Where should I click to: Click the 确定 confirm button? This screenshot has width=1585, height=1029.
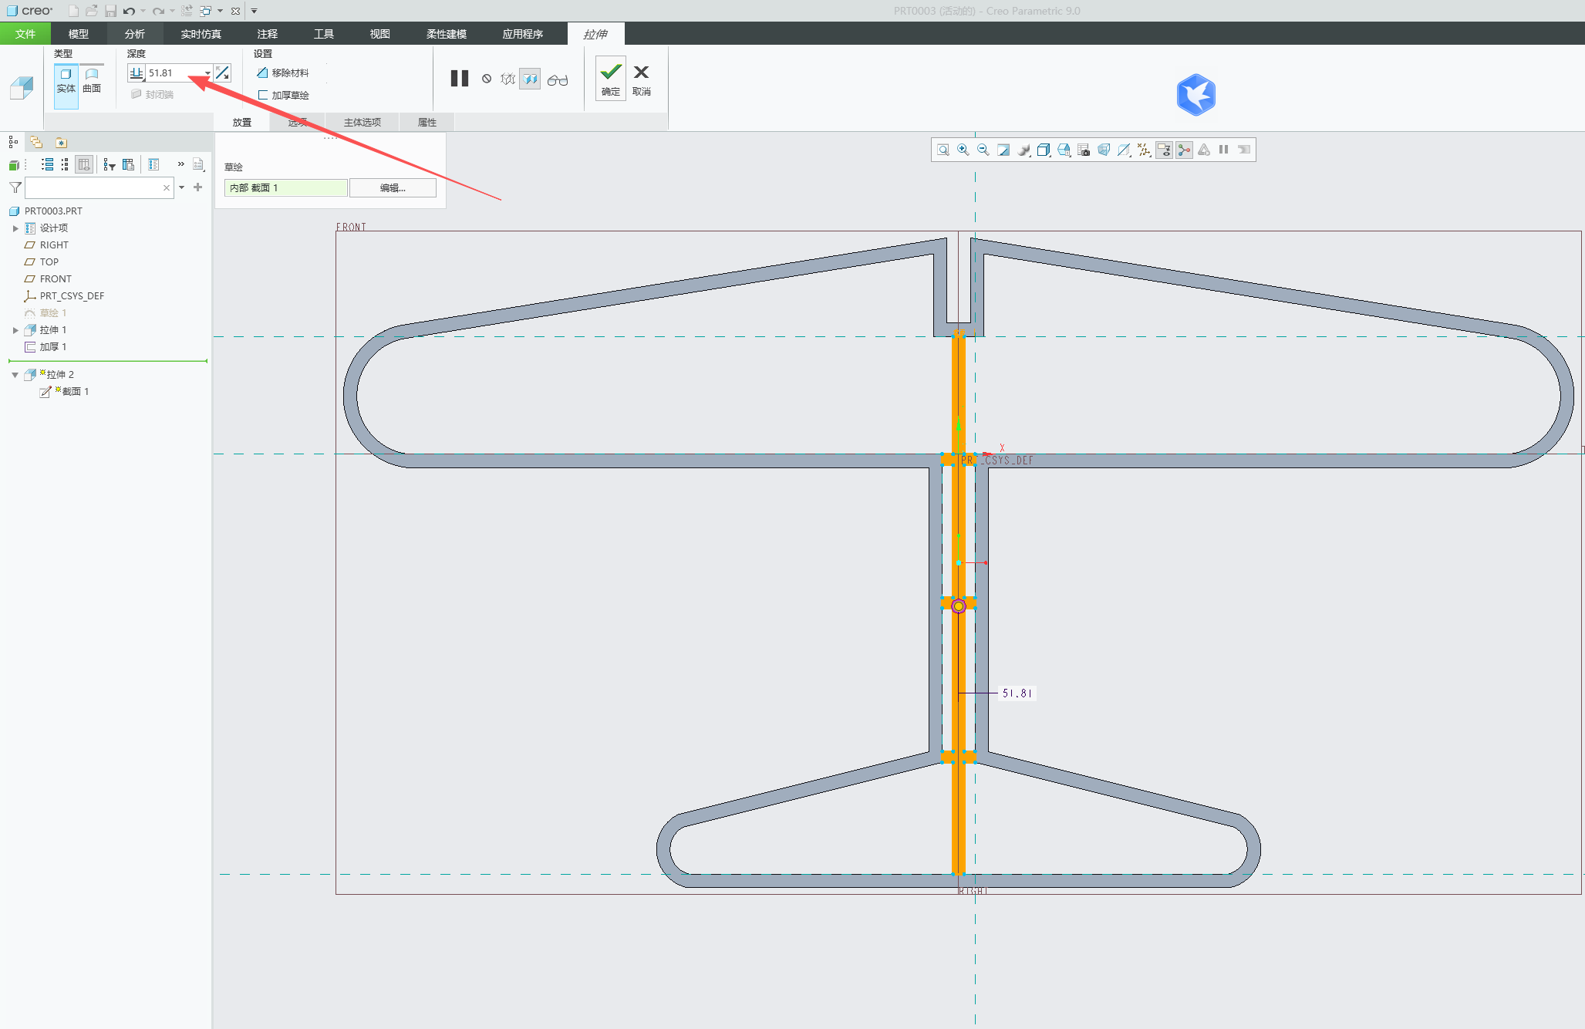(x=611, y=79)
